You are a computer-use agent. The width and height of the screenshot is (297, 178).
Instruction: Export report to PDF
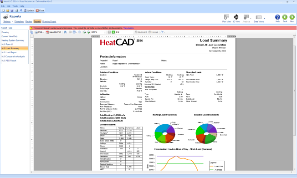(x=54, y=32)
